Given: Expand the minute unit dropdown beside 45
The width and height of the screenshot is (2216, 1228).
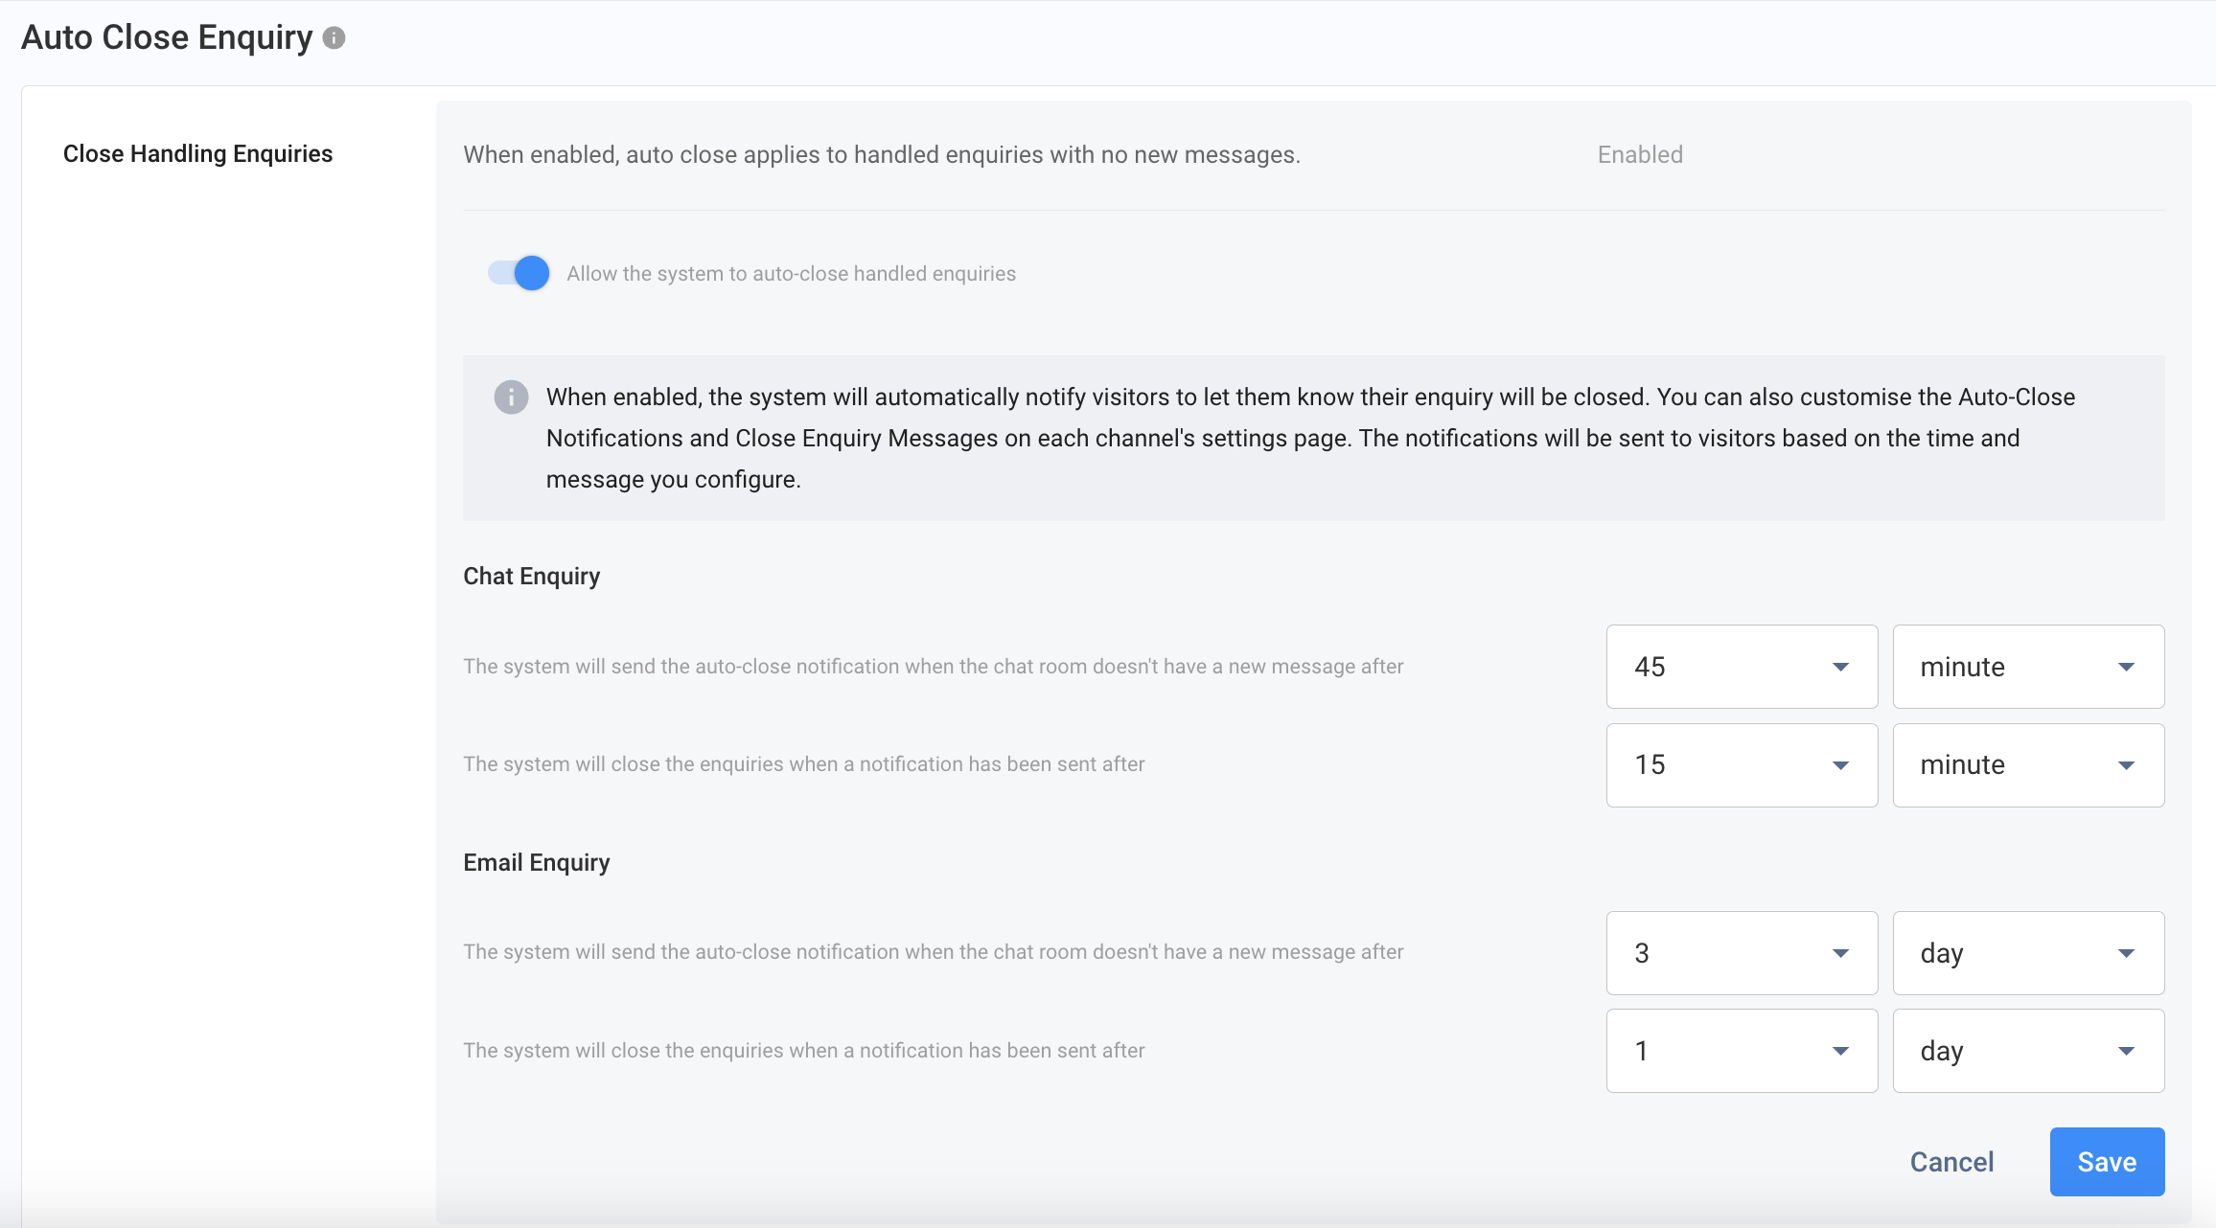Looking at the screenshot, I should pyautogui.click(x=2027, y=667).
